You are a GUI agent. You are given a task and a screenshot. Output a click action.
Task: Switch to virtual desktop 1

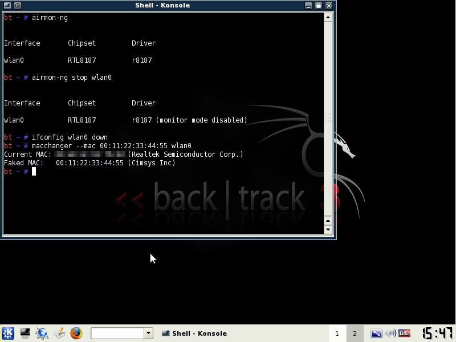337,333
